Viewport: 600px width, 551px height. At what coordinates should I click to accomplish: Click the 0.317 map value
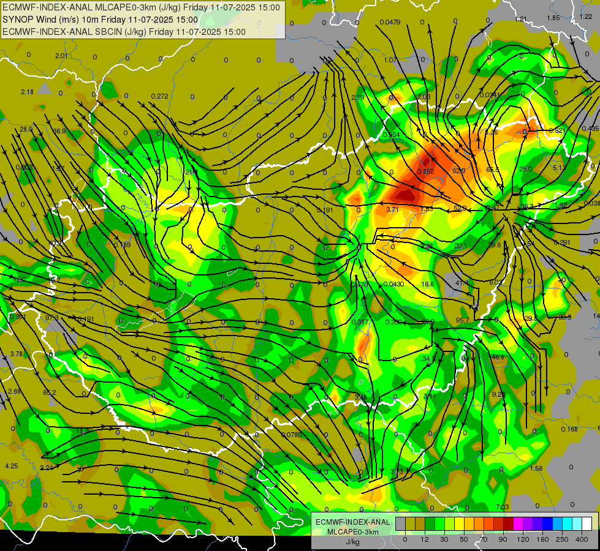click(360, 323)
